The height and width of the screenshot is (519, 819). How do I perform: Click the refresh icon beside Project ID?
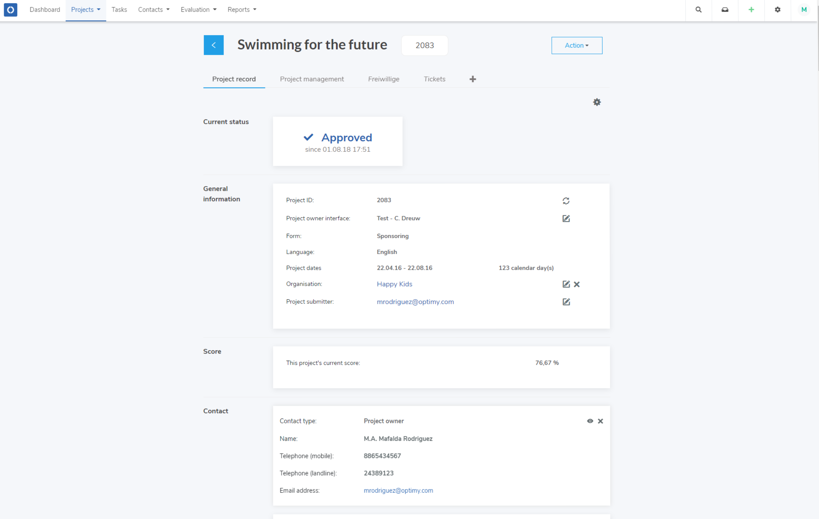[565, 201]
